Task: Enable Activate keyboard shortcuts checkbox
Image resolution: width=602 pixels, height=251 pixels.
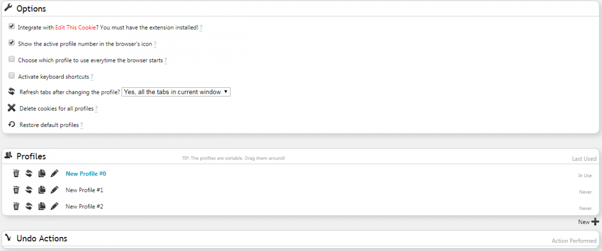Action: (12, 76)
